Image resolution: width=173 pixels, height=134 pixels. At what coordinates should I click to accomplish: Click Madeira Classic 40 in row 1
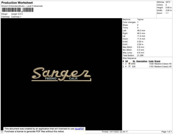[x=163, y=64]
